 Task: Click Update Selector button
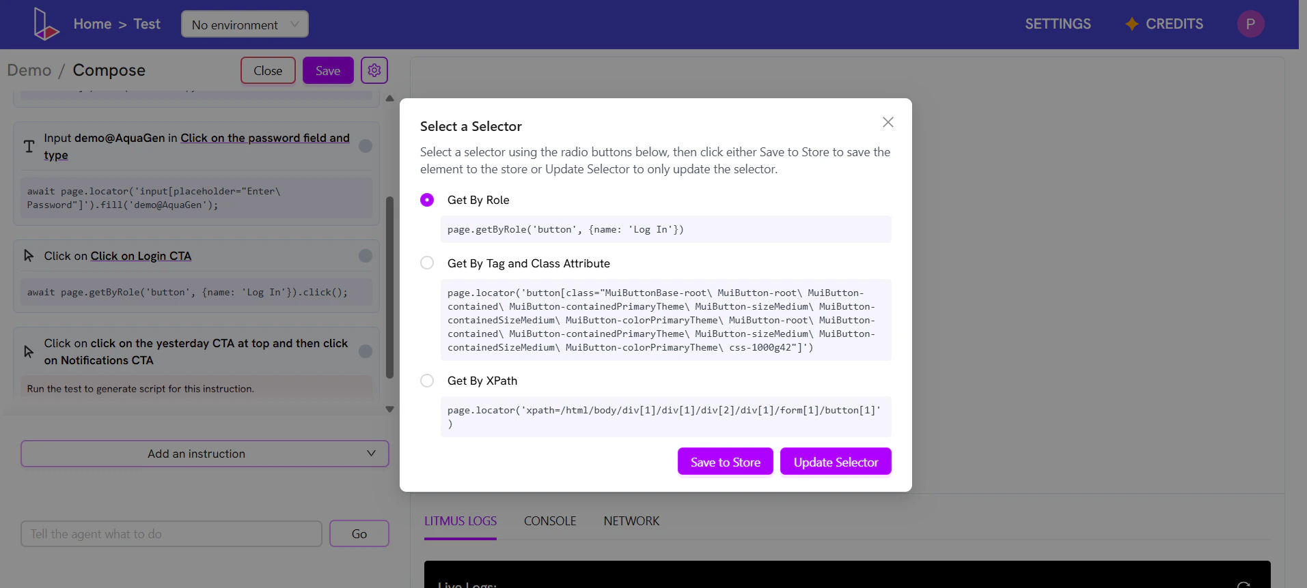pyautogui.click(x=836, y=462)
